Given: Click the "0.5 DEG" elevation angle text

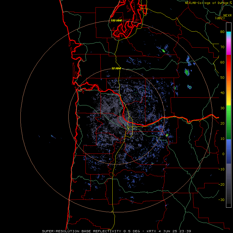Looking at the screenshot, I should click(132, 231).
